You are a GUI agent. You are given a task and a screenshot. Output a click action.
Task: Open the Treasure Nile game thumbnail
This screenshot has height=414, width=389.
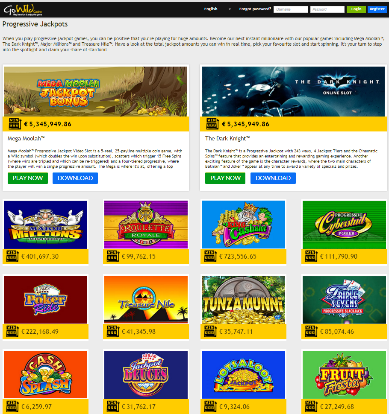pos(146,300)
